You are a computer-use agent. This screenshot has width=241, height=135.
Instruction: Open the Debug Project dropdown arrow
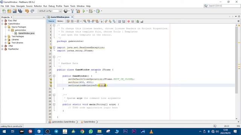coord(94,11)
